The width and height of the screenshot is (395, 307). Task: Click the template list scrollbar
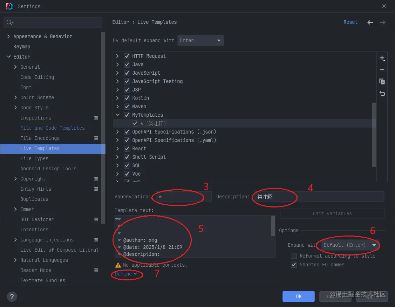coord(374,135)
